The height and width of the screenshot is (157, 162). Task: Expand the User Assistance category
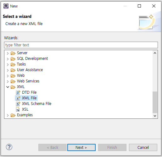(x=8, y=70)
